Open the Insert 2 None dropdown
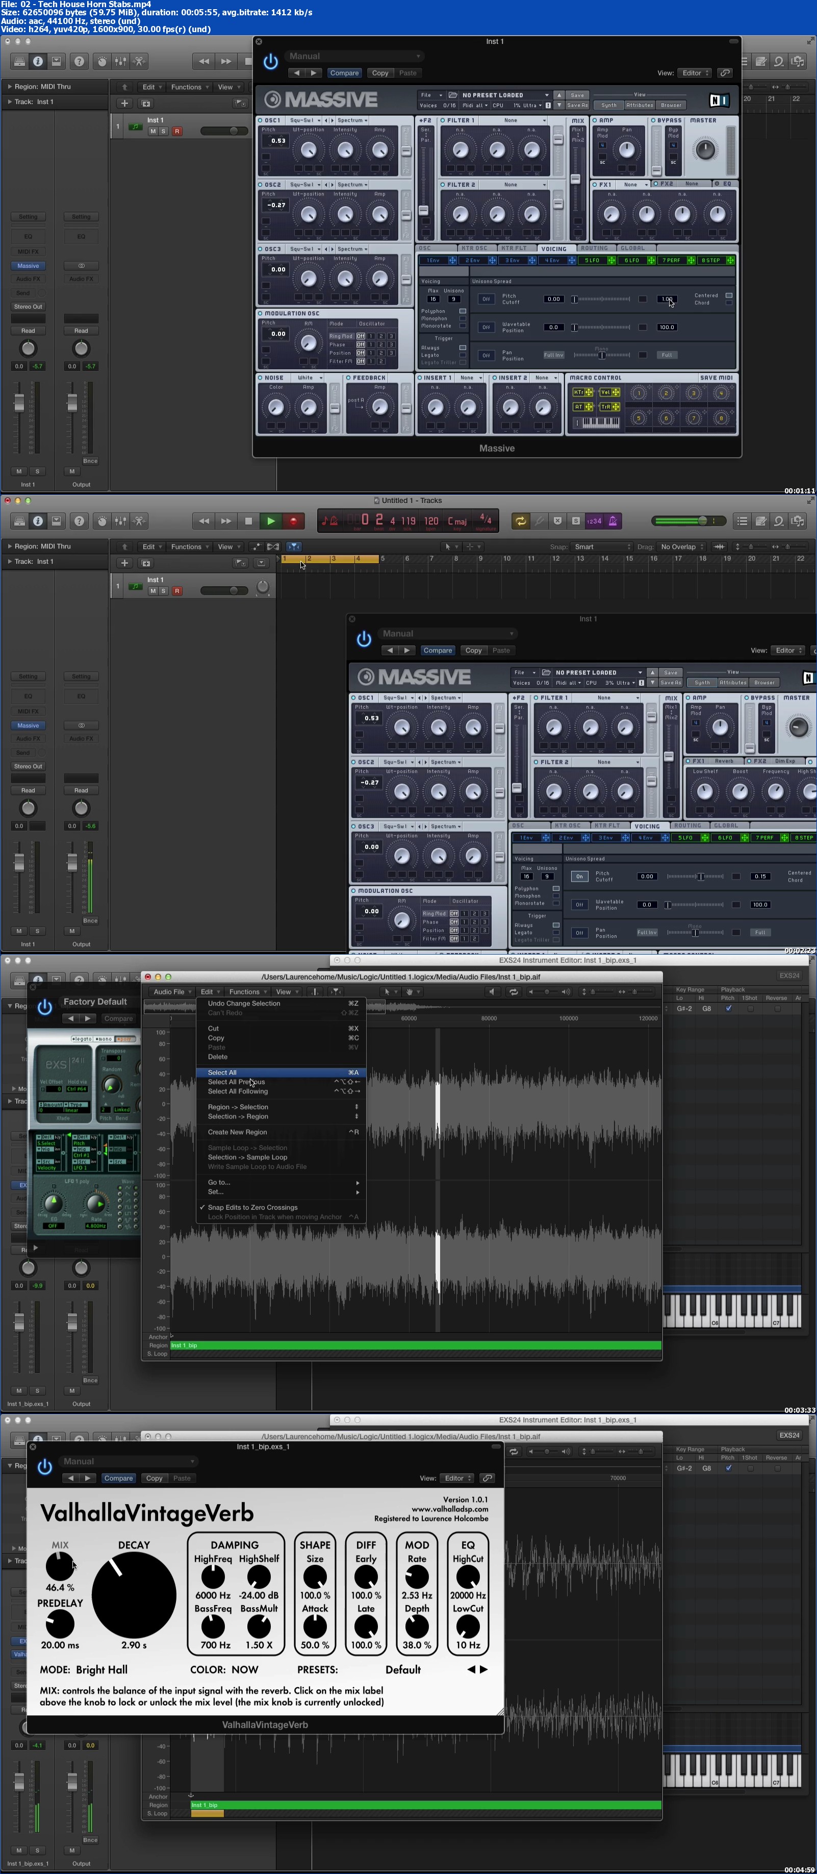Image resolution: width=817 pixels, height=1874 pixels. point(545,378)
